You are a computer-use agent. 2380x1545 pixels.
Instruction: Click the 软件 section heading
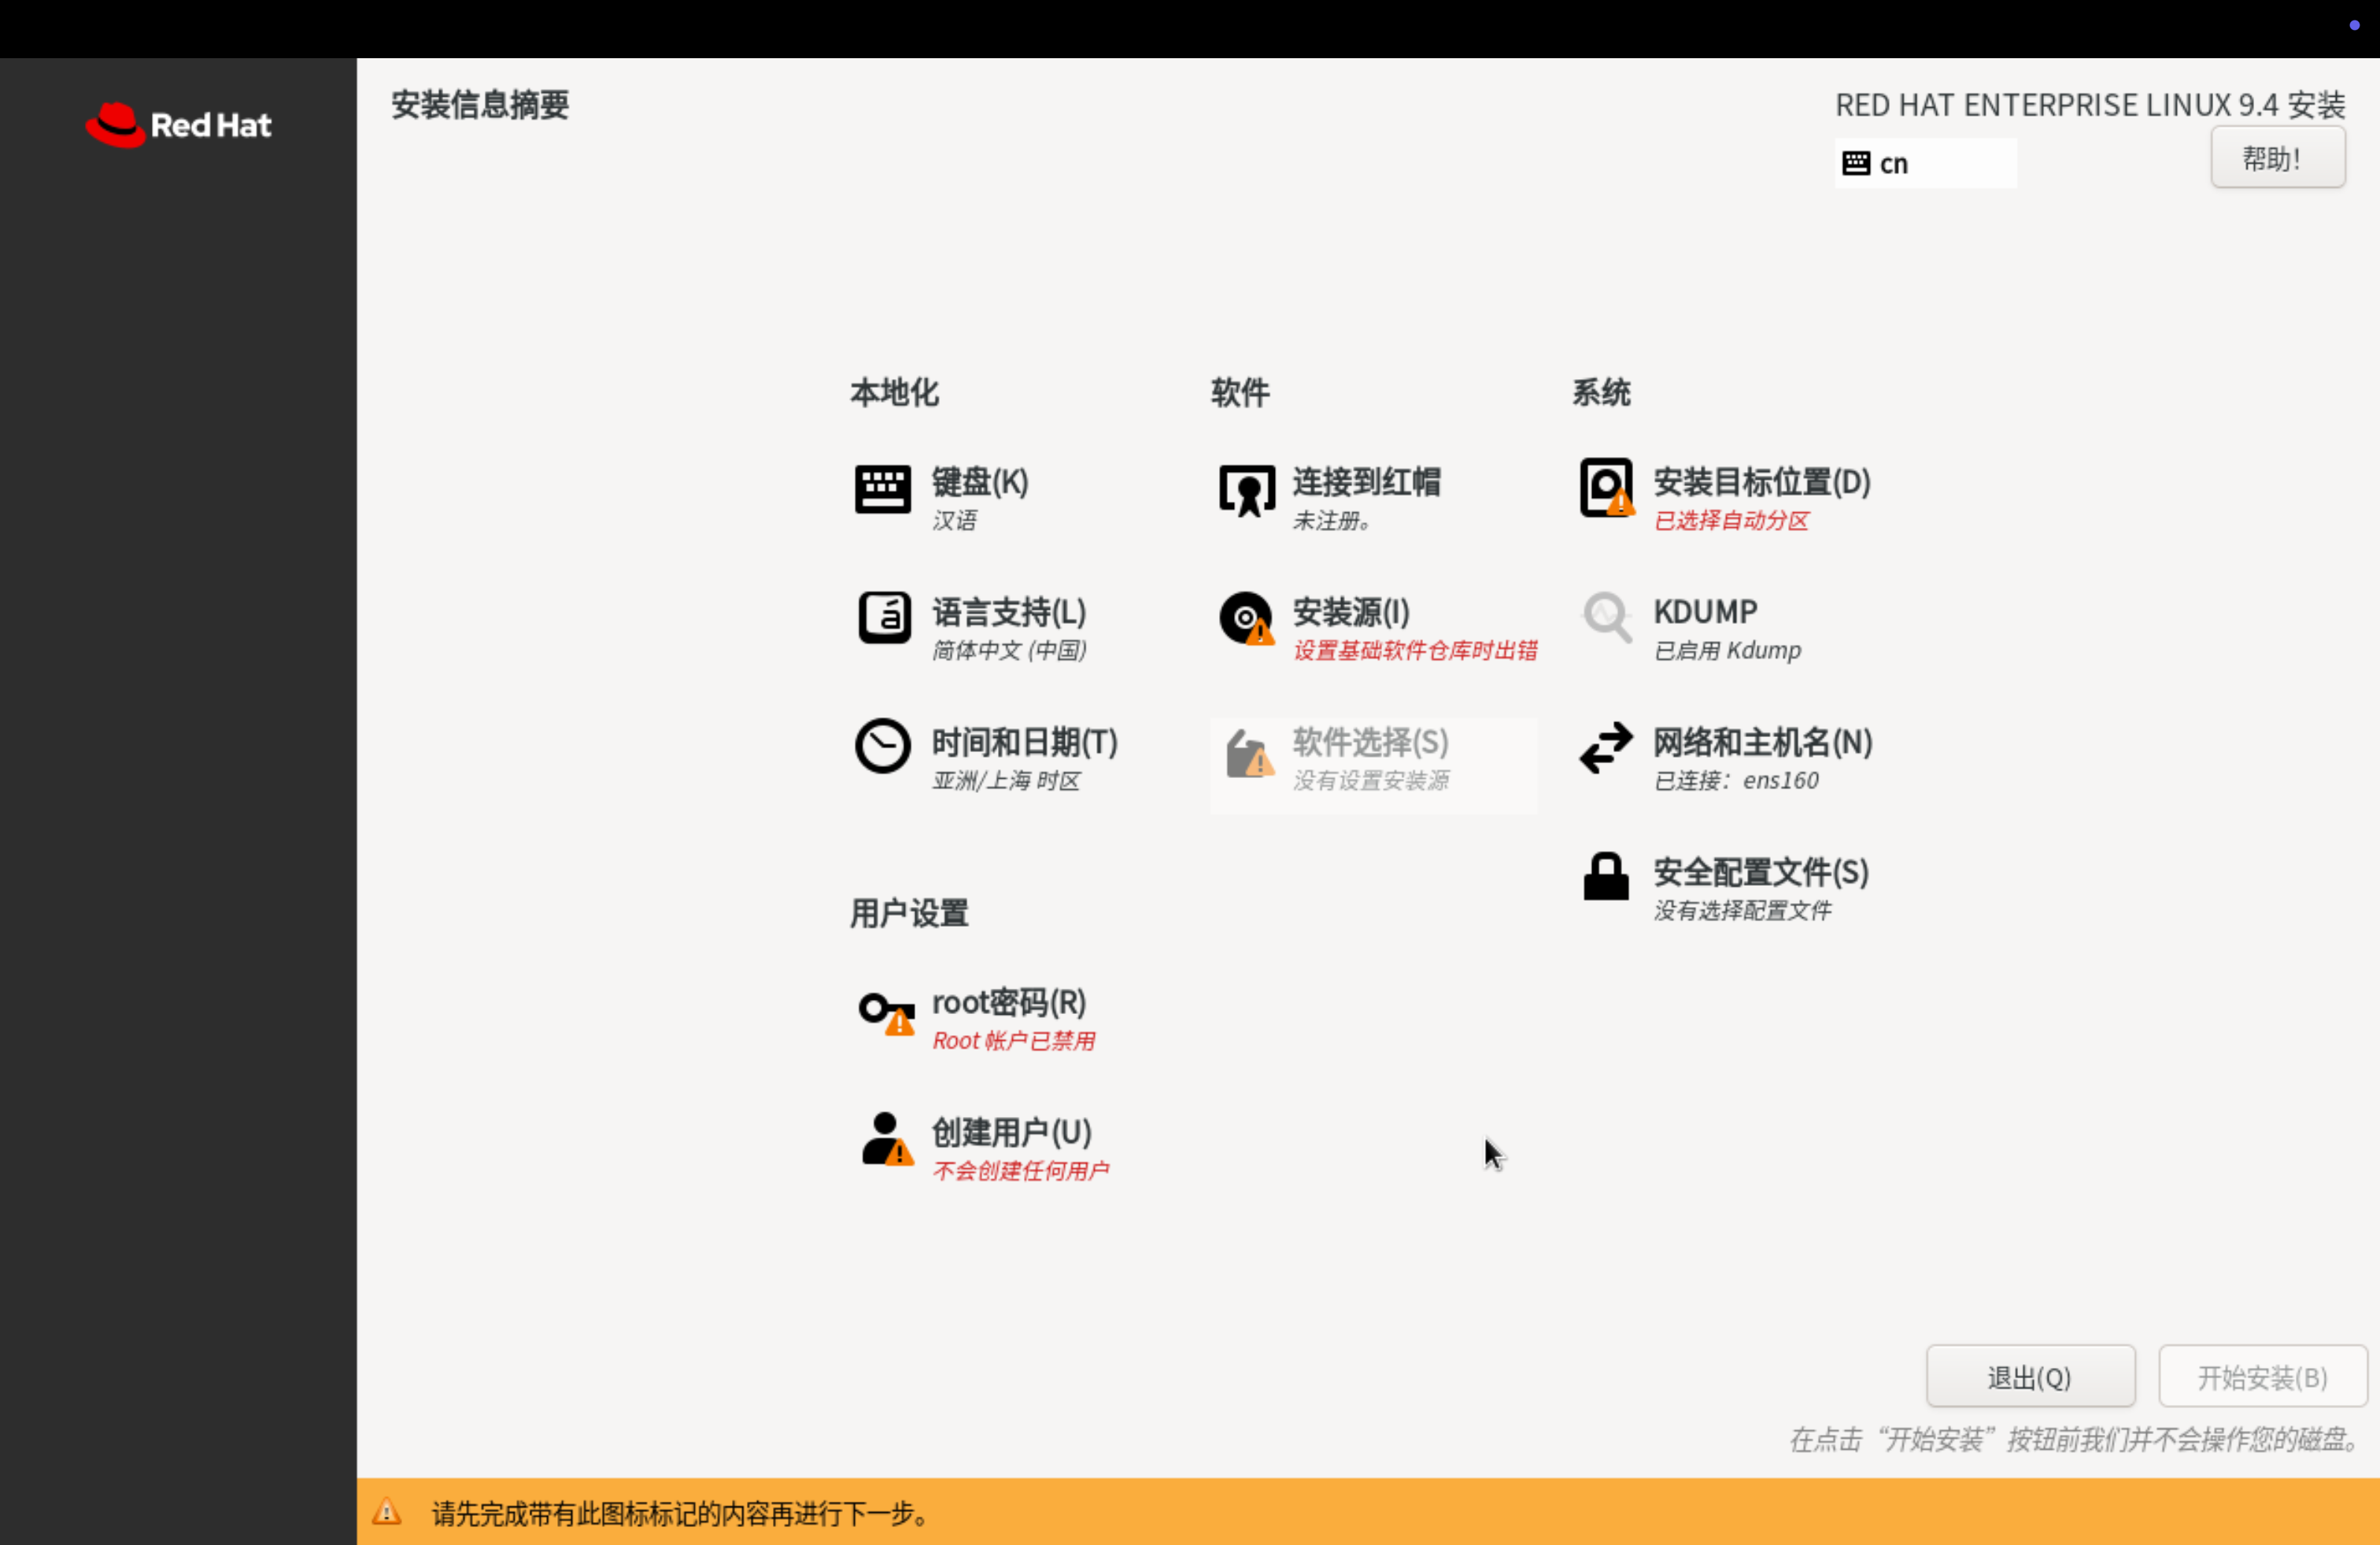(1240, 392)
